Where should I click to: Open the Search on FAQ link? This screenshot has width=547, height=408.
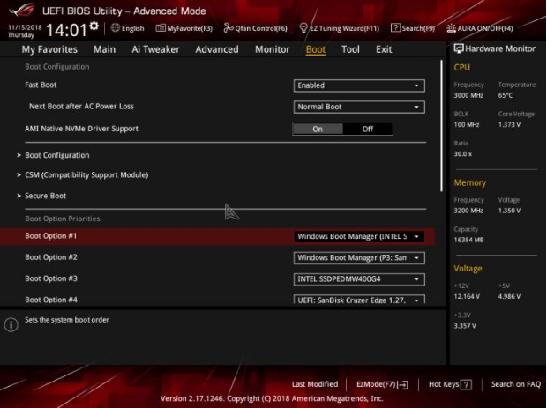[515, 384]
